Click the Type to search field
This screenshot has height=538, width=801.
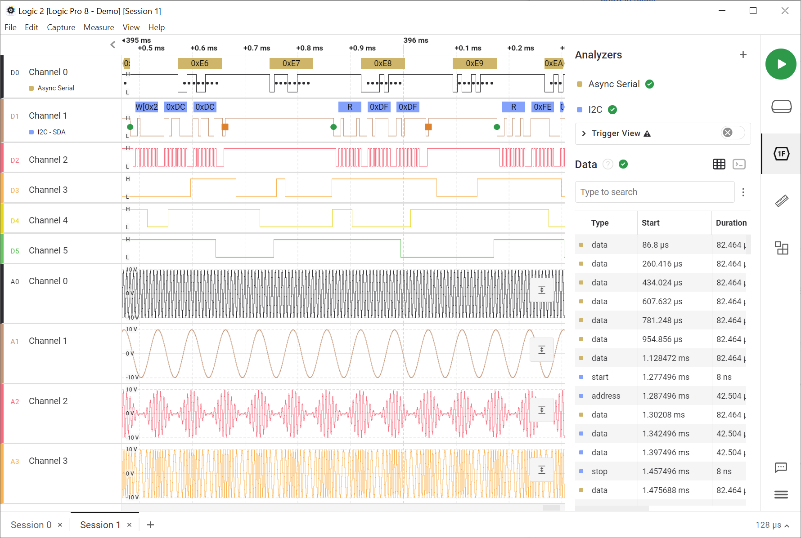click(654, 192)
